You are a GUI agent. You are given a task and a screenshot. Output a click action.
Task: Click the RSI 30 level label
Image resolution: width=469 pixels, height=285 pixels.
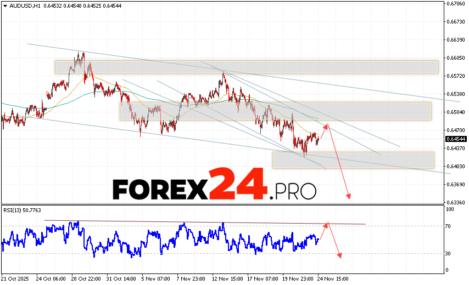coord(449,253)
